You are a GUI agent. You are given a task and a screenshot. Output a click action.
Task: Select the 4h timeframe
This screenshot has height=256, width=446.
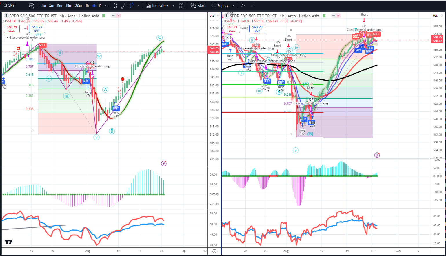94,6
